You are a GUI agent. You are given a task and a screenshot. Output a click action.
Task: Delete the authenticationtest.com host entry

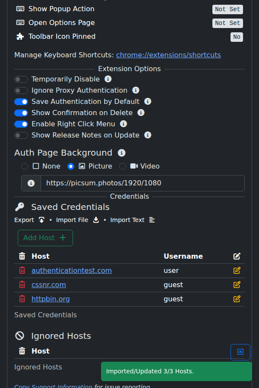click(x=22, y=270)
